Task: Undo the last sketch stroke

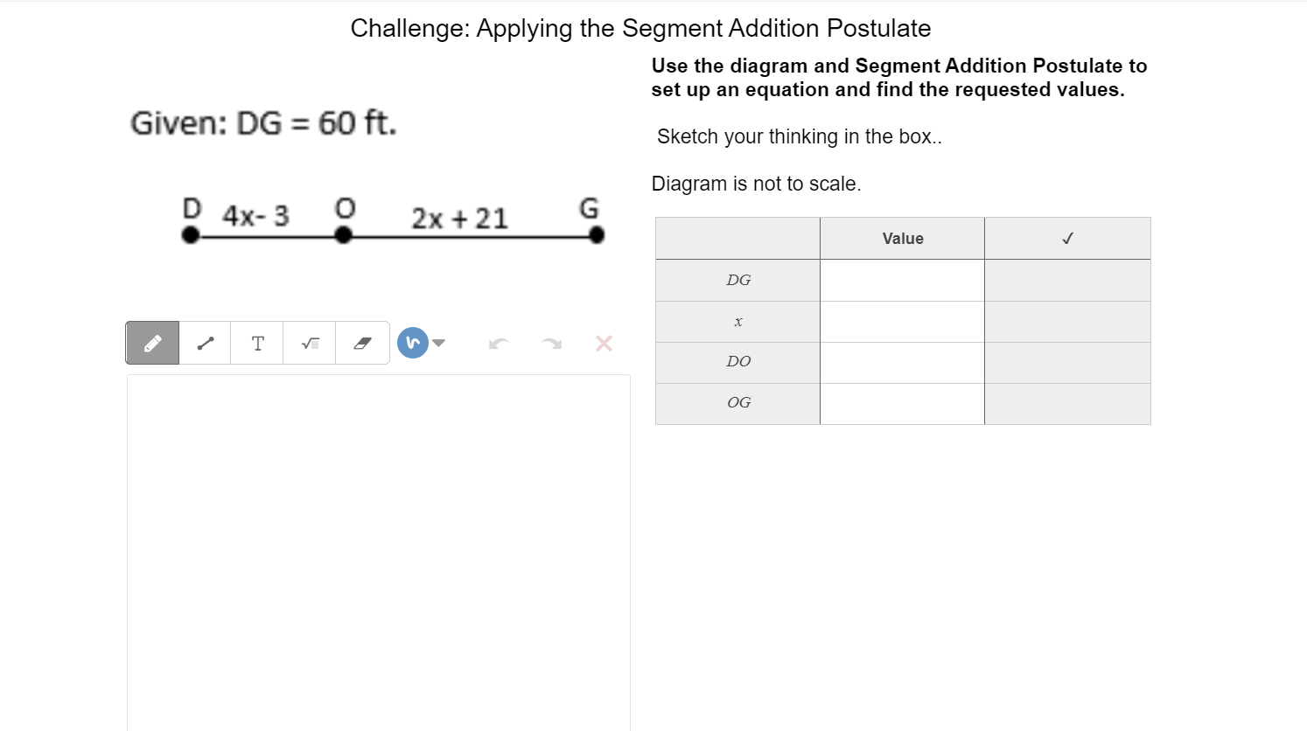Action: click(x=498, y=343)
